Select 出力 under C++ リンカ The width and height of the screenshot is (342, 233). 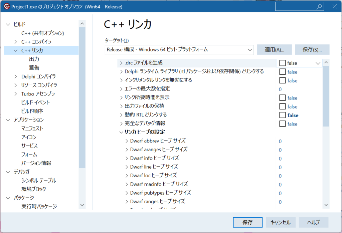coord(34,59)
